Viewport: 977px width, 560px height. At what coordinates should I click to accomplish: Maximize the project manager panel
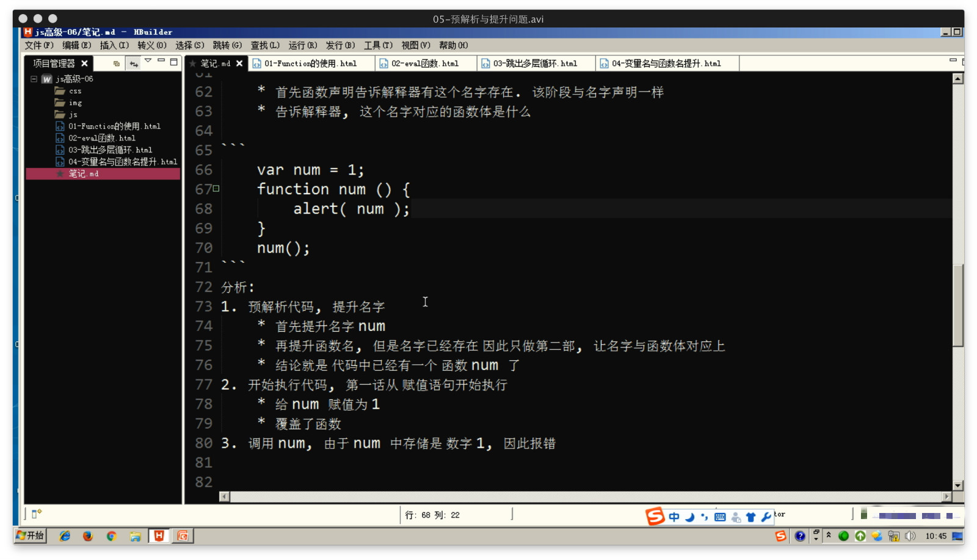pyautogui.click(x=174, y=62)
